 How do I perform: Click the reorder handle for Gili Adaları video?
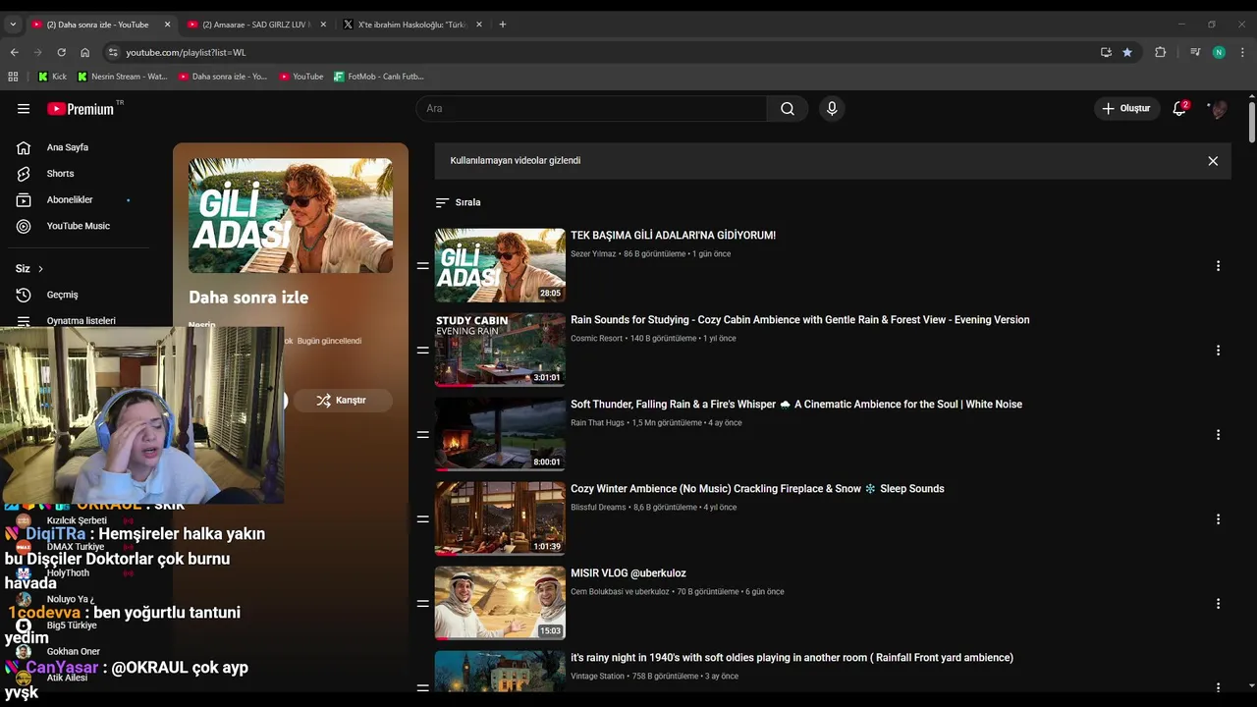click(423, 266)
